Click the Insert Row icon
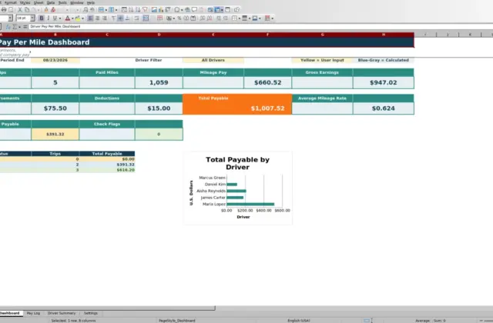Viewport: 493px width, 323px height. tap(101, 10)
